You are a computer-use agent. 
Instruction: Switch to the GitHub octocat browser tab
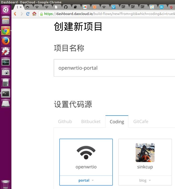66,7
